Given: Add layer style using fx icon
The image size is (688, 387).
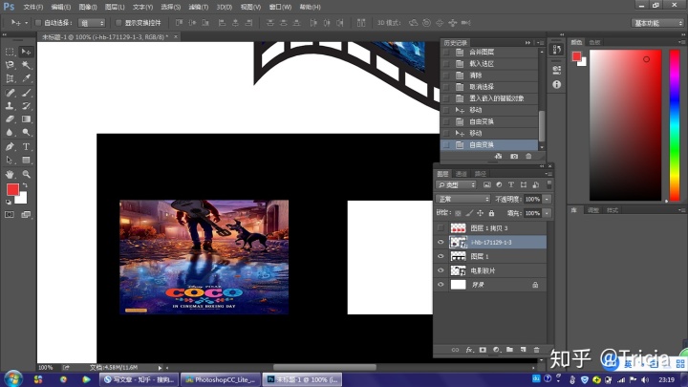Looking at the screenshot, I should tap(469, 350).
